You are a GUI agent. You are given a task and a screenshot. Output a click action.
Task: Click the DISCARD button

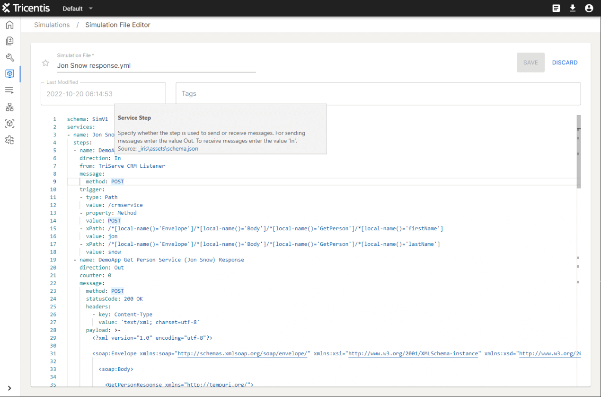(565, 63)
